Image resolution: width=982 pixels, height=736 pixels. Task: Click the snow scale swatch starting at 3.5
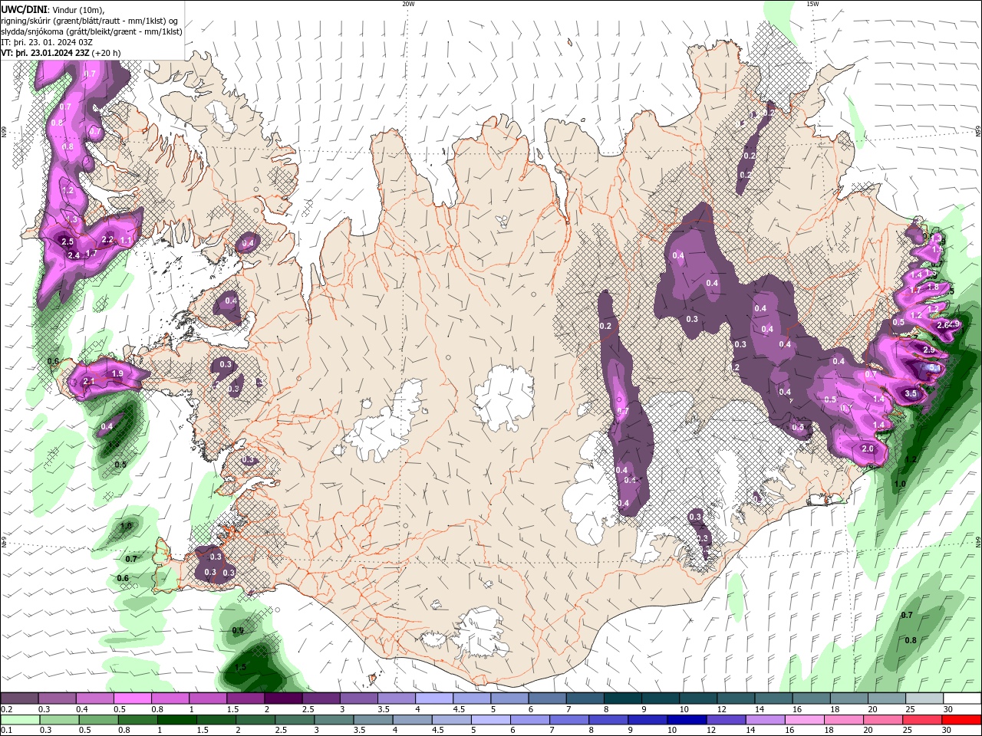pos(396,698)
